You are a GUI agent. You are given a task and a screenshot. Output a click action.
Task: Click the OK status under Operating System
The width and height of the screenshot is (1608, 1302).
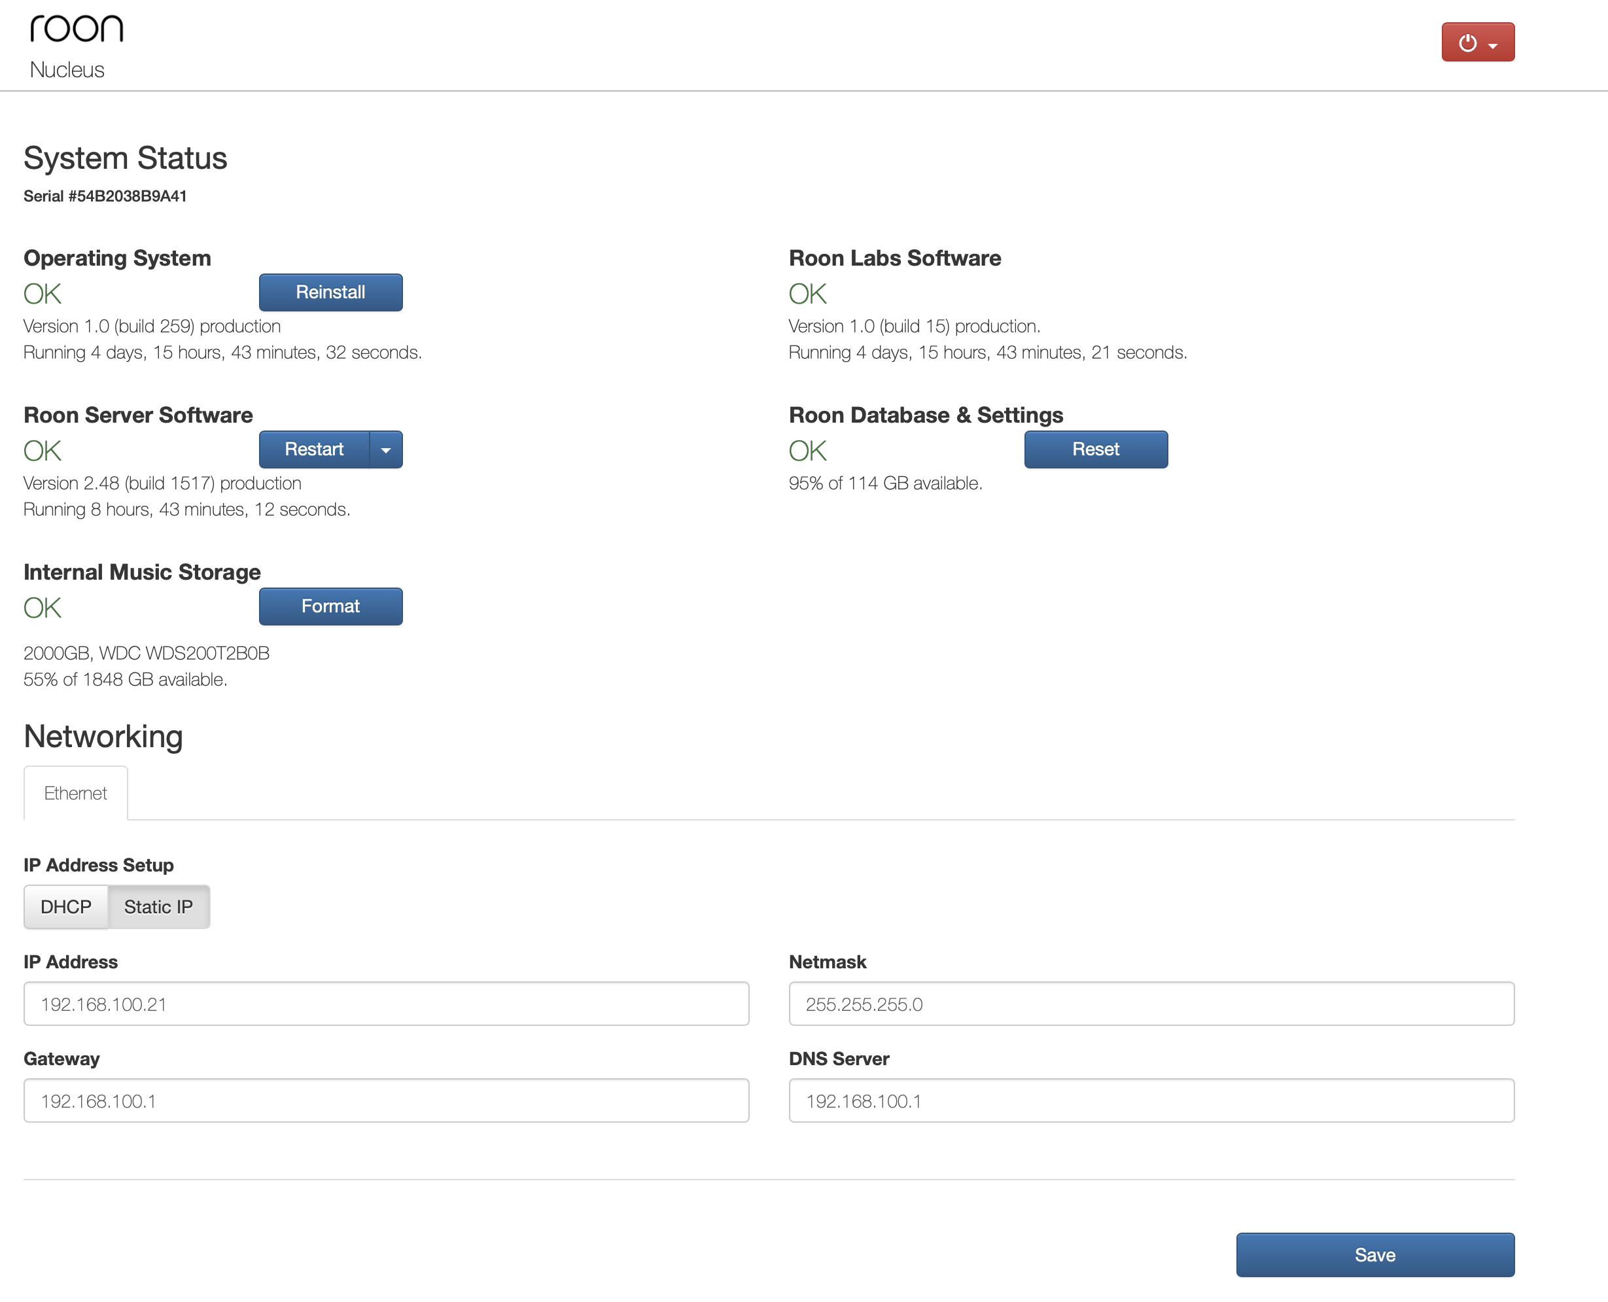pos(42,294)
